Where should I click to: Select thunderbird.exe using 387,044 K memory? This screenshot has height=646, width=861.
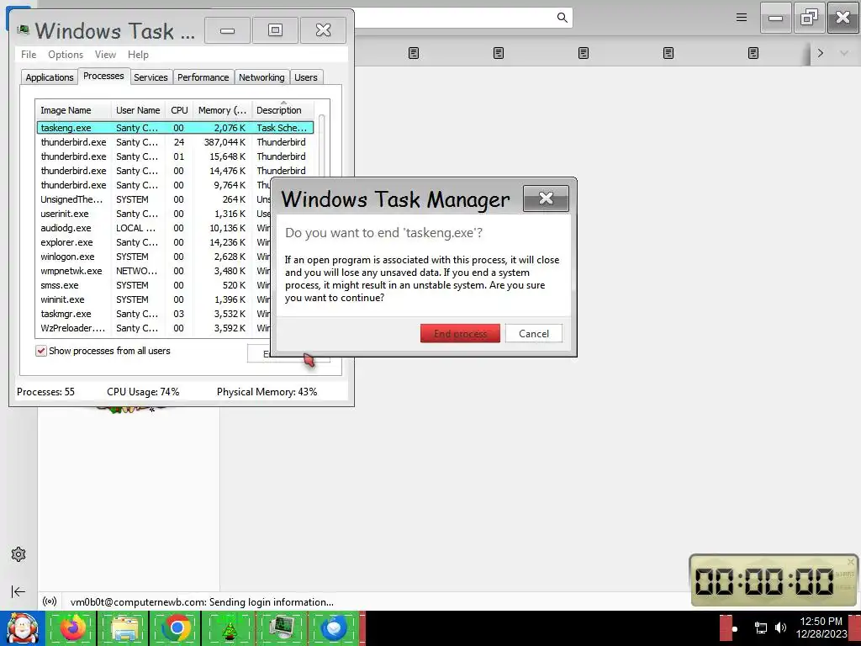175,141
